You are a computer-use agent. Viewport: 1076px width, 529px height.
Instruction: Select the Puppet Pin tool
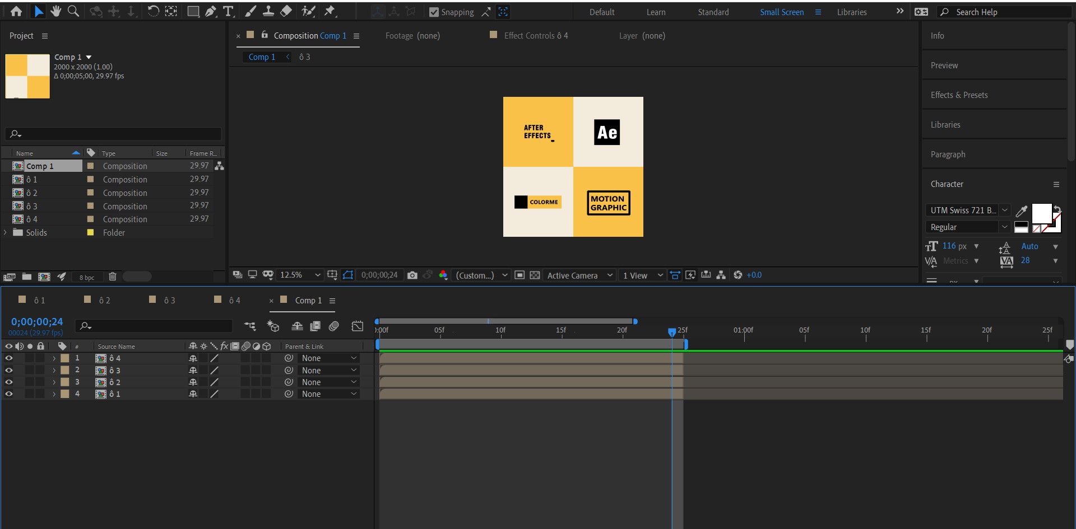coord(330,11)
